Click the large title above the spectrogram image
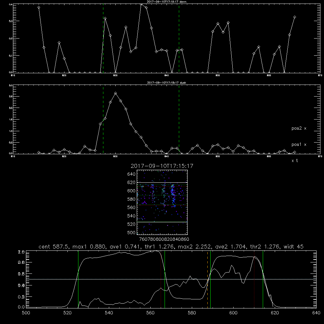 tap(162, 166)
